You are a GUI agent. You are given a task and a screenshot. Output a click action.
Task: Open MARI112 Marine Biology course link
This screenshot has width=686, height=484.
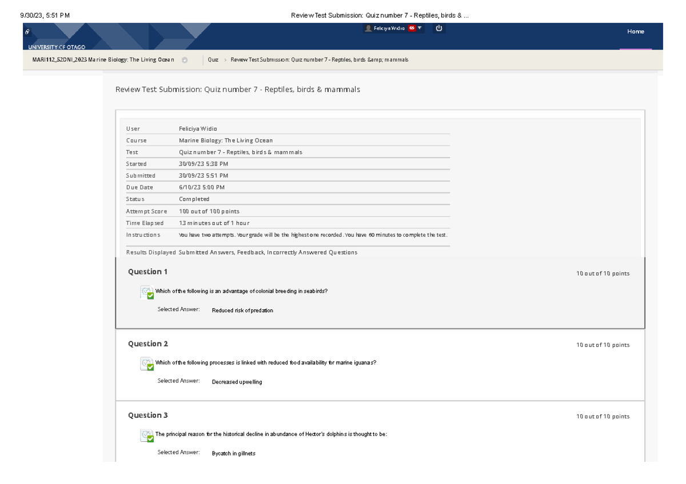103,60
